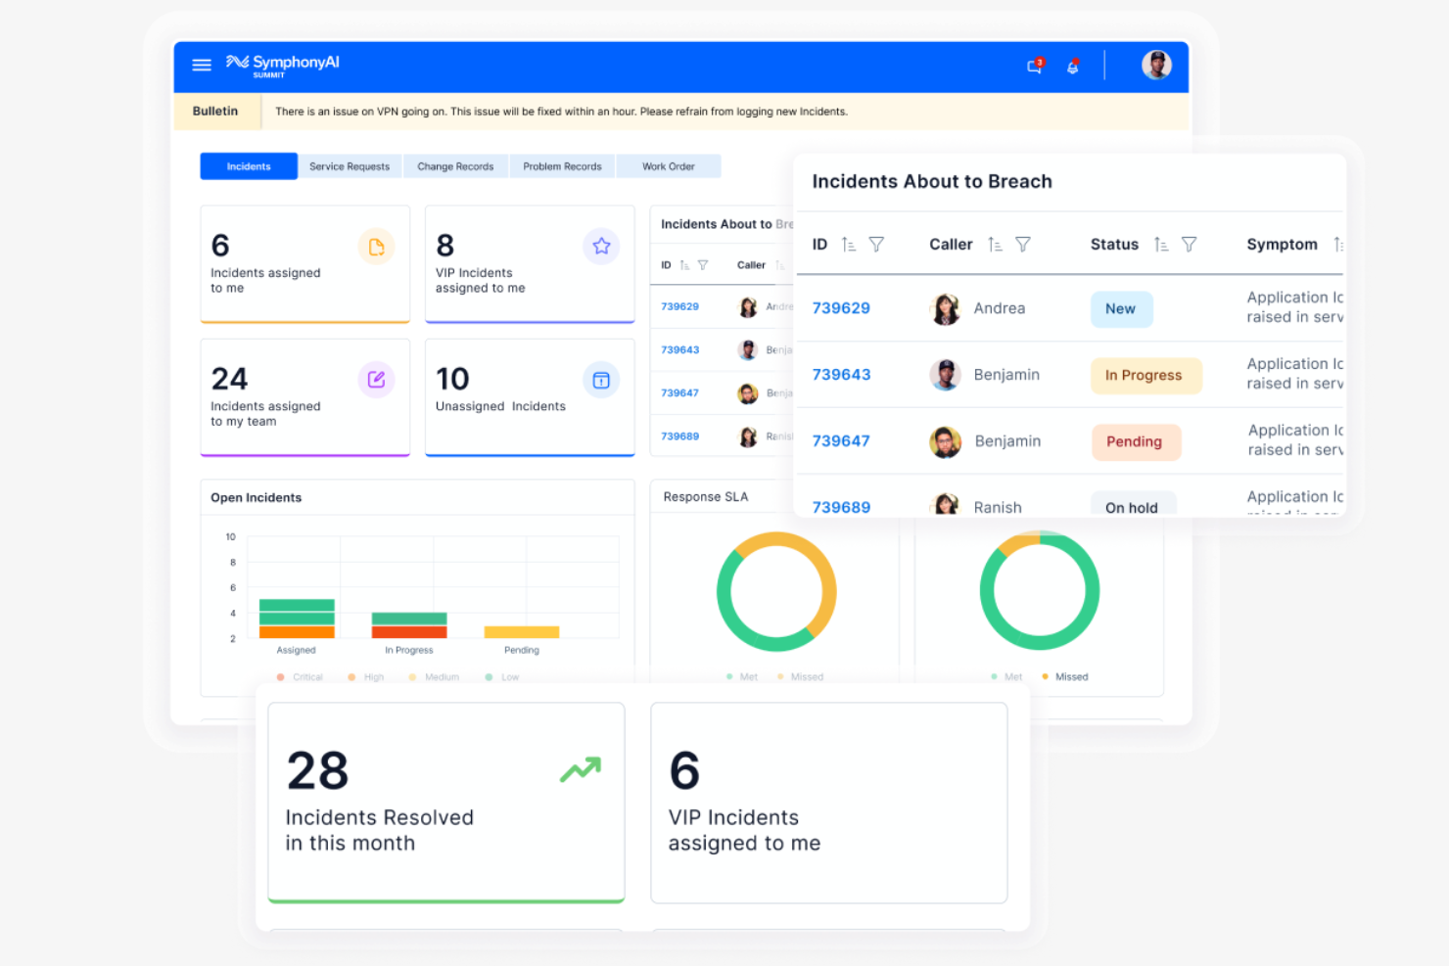Switch to the Service Requests tab
The width and height of the screenshot is (1449, 966).
point(351,166)
